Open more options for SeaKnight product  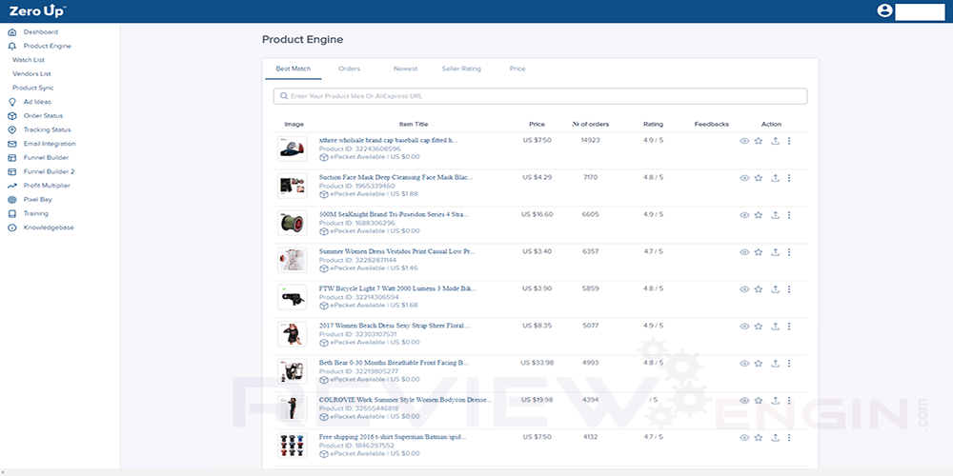tap(789, 215)
